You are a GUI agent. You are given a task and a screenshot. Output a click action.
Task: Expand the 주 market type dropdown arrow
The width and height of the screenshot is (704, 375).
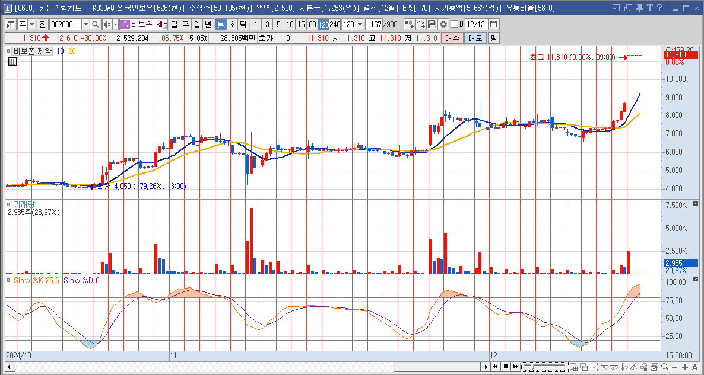coord(31,25)
